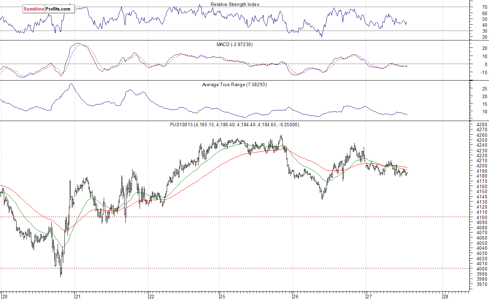Click date label 22 on time axis
This screenshot has width=489, height=299.
click(152, 296)
